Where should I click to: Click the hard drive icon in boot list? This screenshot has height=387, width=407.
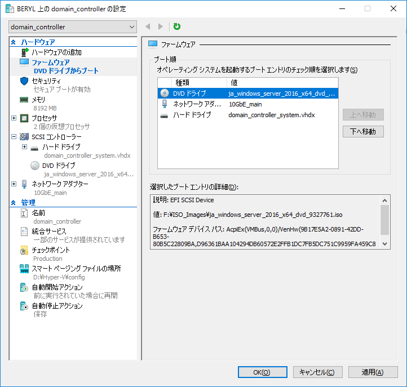(x=164, y=117)
